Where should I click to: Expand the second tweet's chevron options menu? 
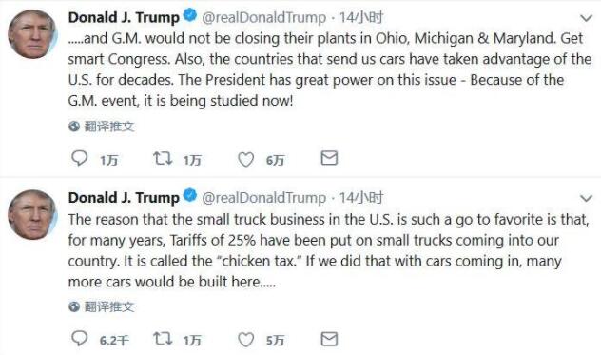[x=587, y=198]
